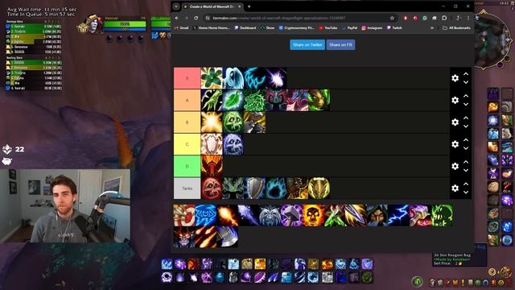Pick the fireball icon from unranked pool

tap(227, 215)
